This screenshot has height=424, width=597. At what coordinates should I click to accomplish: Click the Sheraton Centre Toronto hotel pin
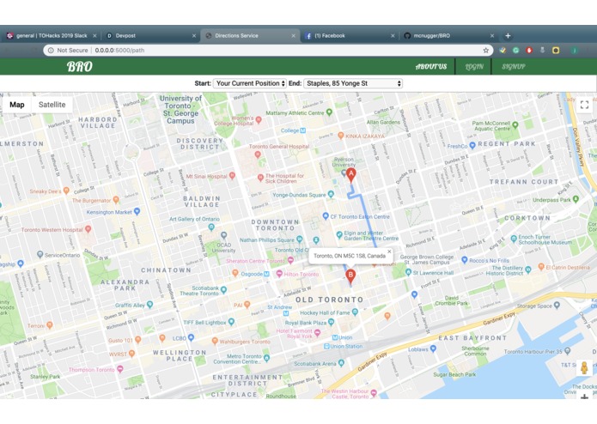pos(290,260)
